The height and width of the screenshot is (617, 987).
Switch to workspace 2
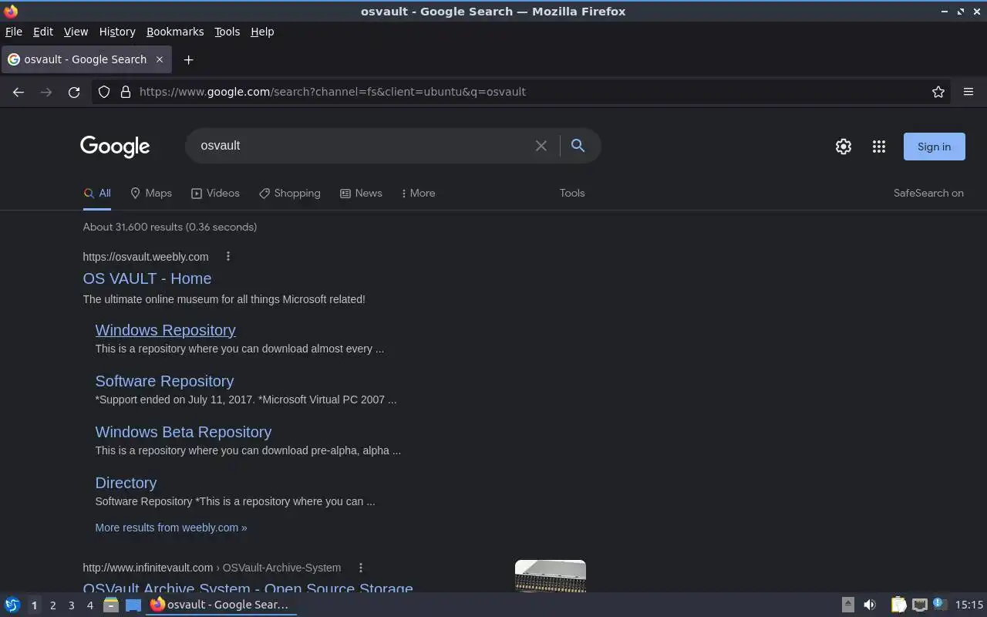point(52,605)
